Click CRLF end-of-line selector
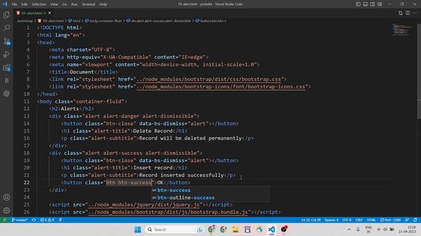The image size is (421, 236). [x=359, y=220]
